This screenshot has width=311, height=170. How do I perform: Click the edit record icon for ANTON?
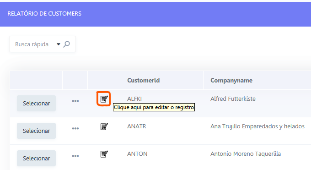(x=104, y=154)
